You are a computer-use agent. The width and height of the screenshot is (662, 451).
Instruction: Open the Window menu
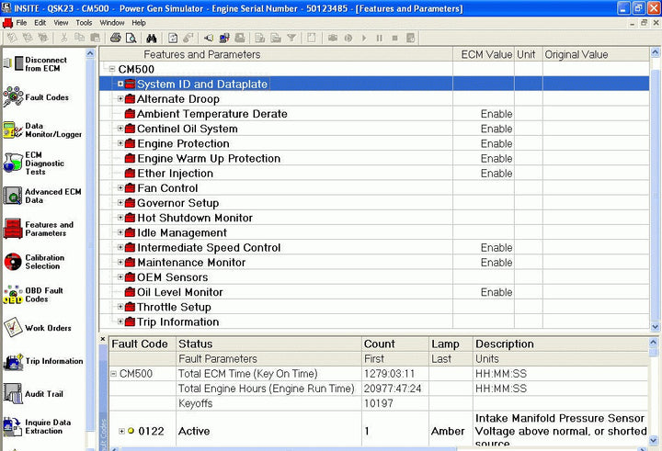112,23
